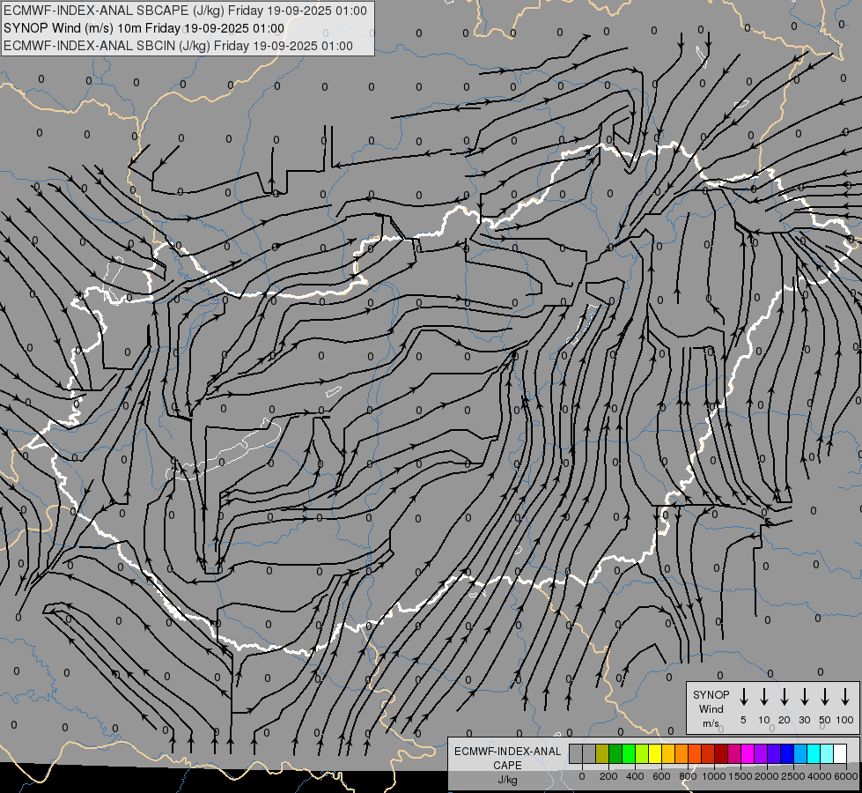Pick the pure yellow CAPE swatch
The height and width of the screenshot is (793, 862).
655,753
